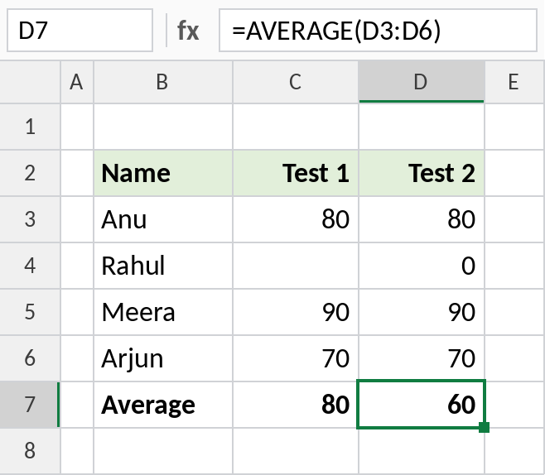Select row 2 header

30,173
